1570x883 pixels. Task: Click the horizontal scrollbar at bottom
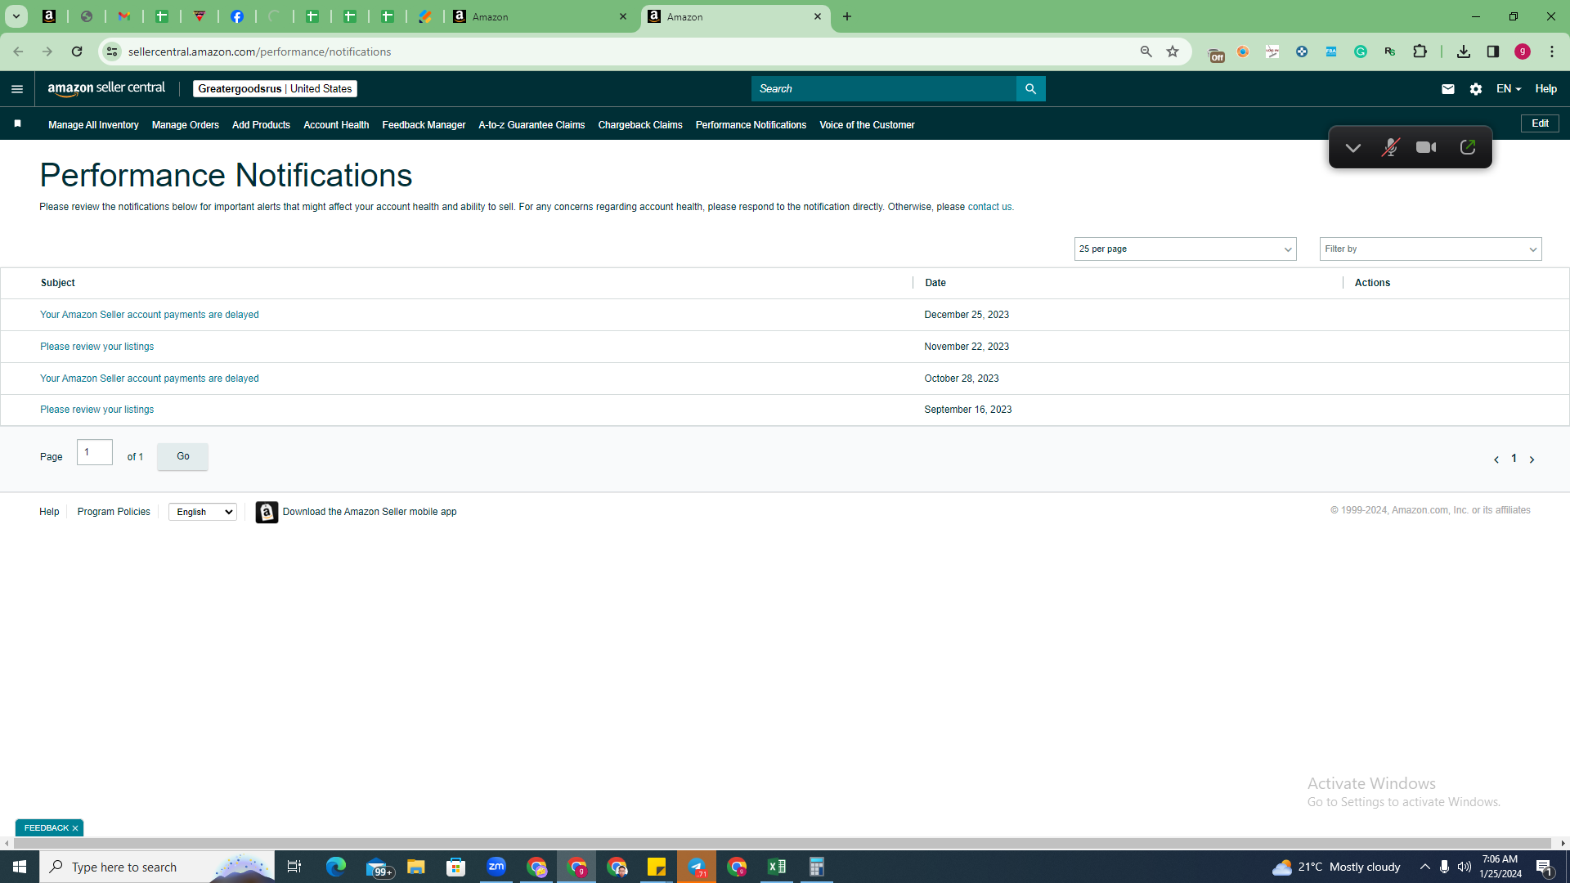tap(782, 843)
